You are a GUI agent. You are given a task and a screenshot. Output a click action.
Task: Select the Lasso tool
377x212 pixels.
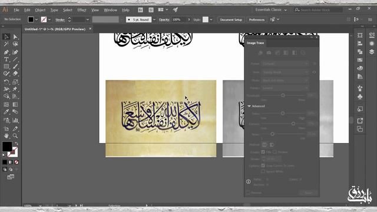pyautogui.click(x=15, y=44)
